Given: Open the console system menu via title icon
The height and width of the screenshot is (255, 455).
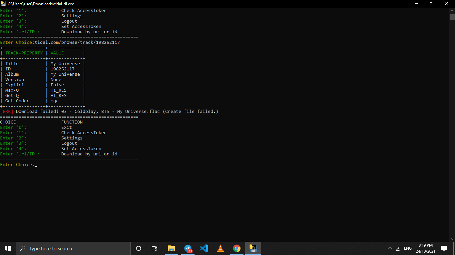Looking at the screenshot, I should pyautogui.click(x=3, y=4).
